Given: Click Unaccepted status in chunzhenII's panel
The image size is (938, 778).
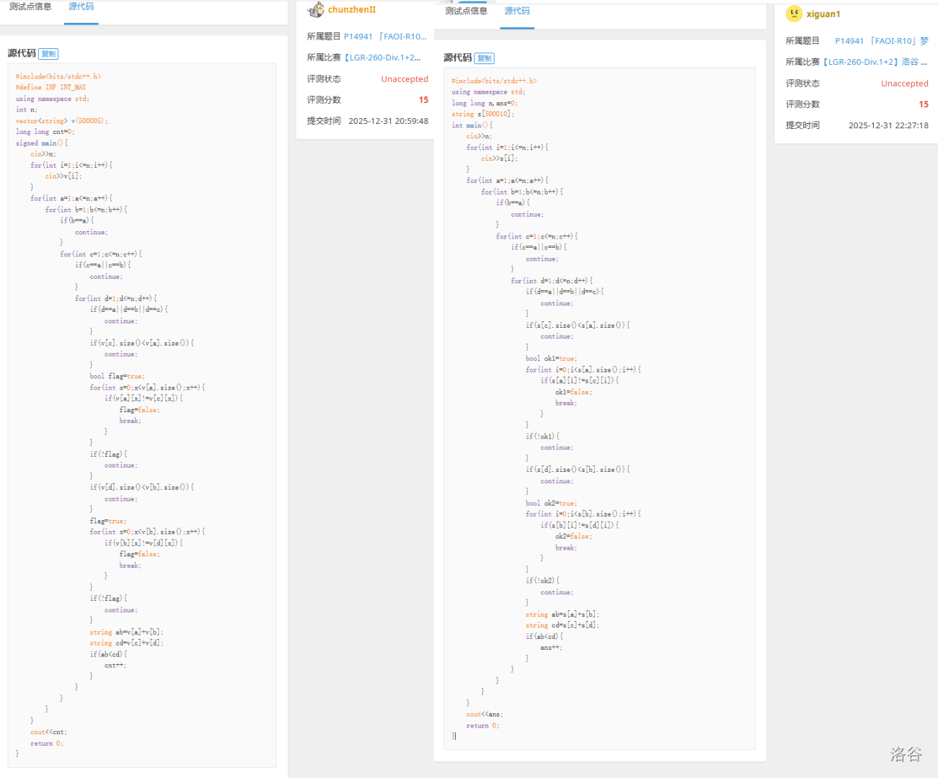Looking at the screenshot, I should point(404,79).
